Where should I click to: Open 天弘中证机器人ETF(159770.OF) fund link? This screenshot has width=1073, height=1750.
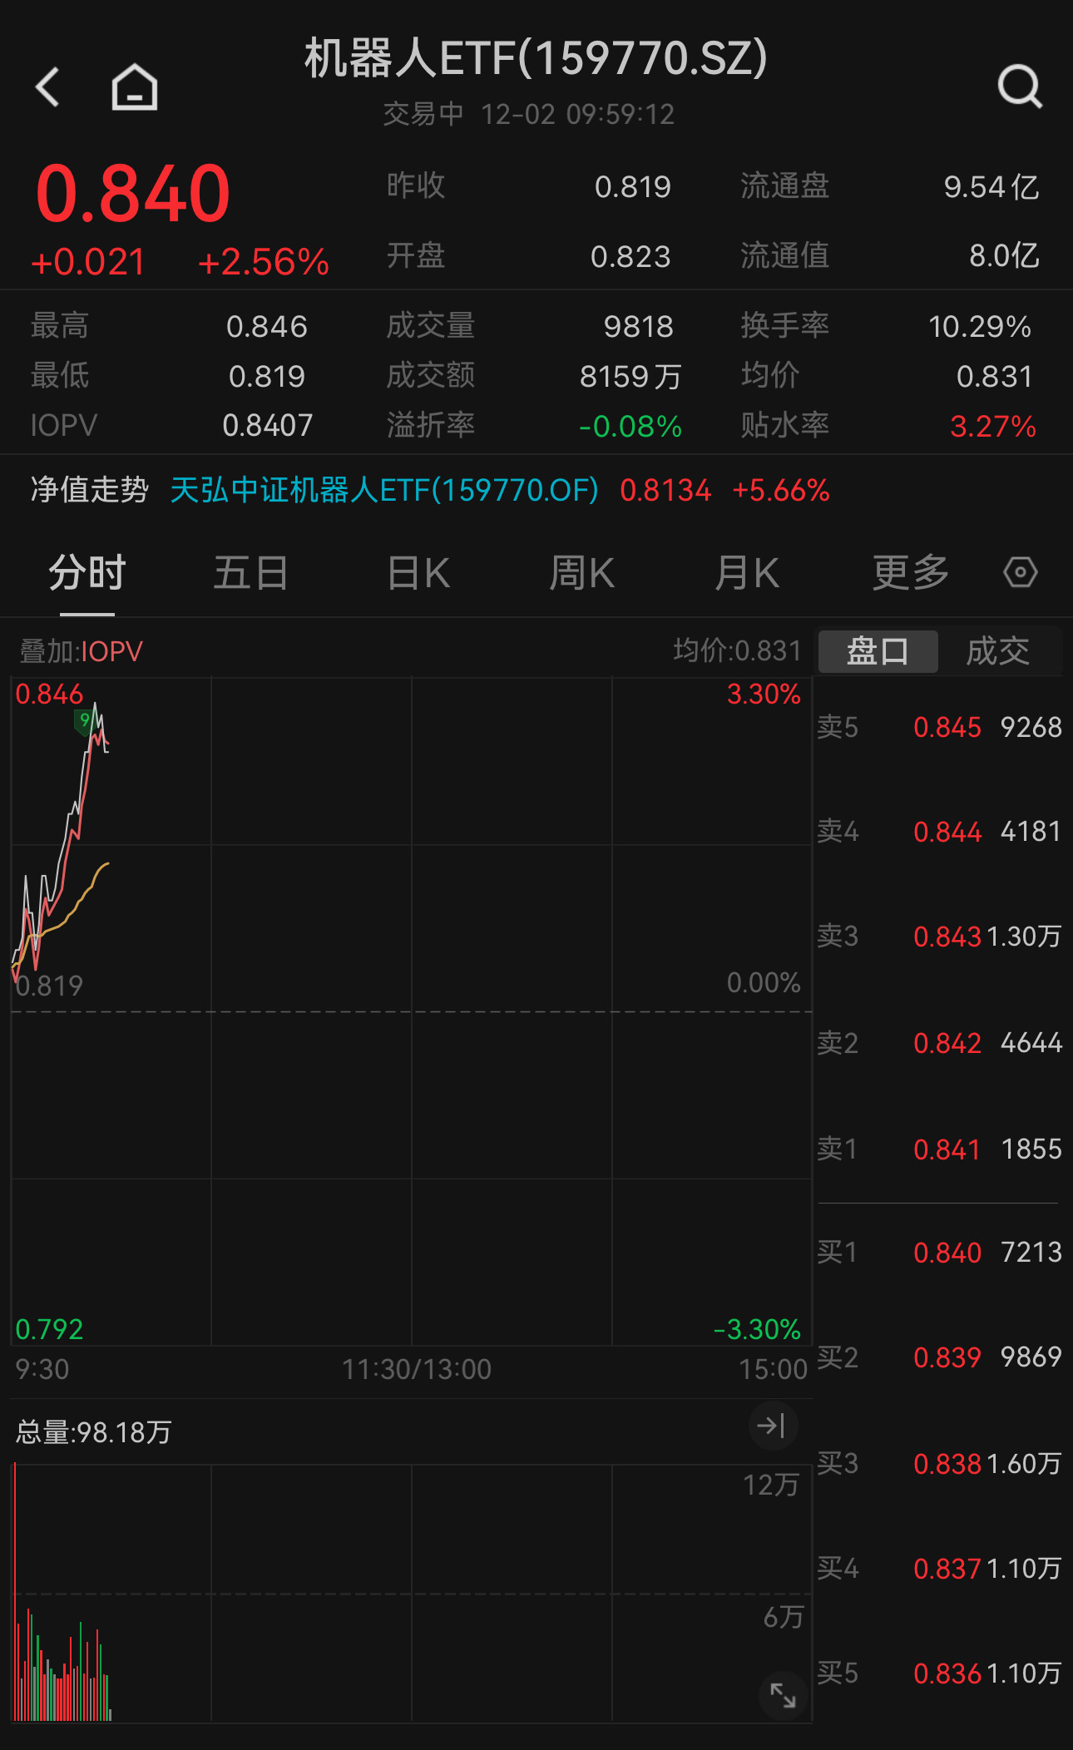(x=384, y=491)
